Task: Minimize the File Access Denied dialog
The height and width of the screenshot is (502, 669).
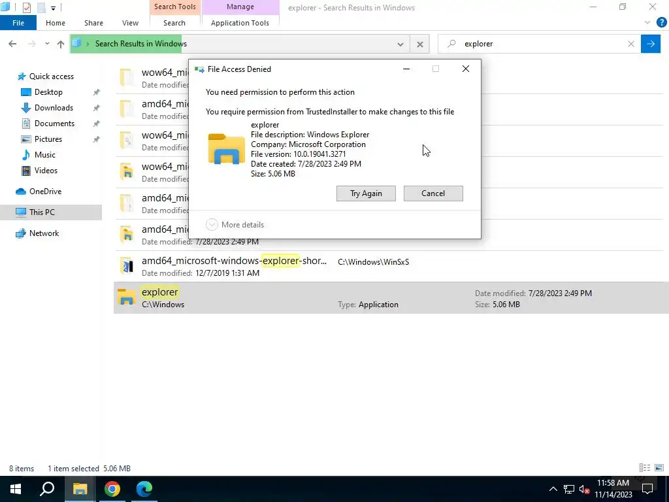Action: point(406,69)
